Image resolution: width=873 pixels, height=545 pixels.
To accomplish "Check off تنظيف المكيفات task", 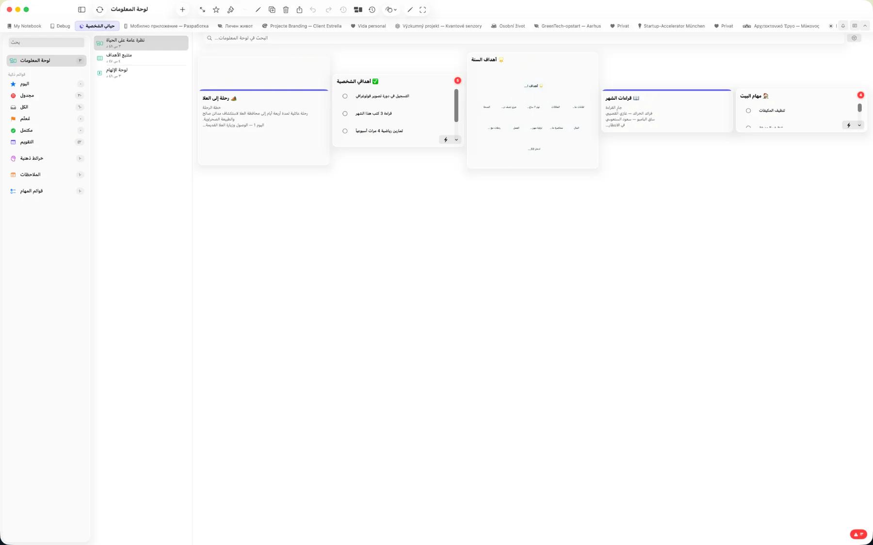I will pos(748,110).
